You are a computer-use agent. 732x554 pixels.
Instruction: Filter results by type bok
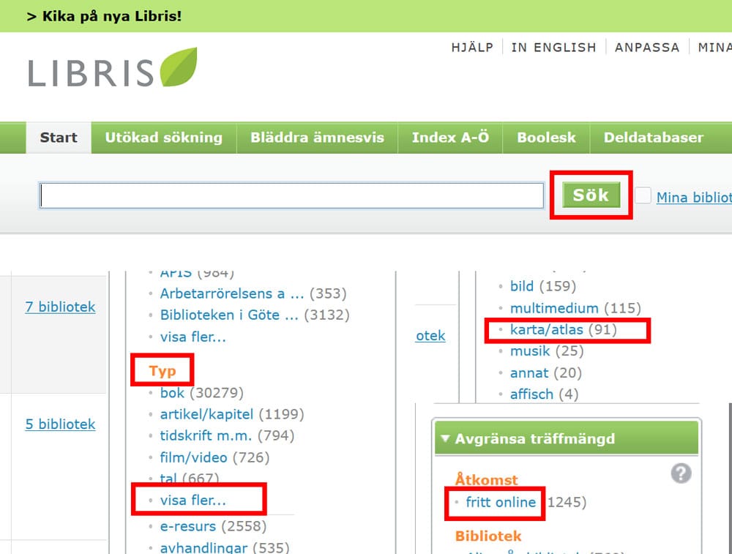pos(173,393)
